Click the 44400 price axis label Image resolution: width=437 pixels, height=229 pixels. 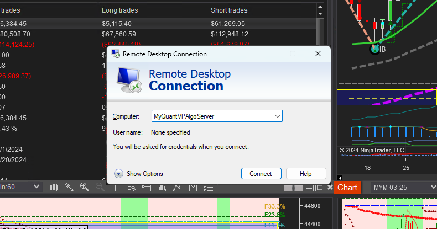point(313,224)
